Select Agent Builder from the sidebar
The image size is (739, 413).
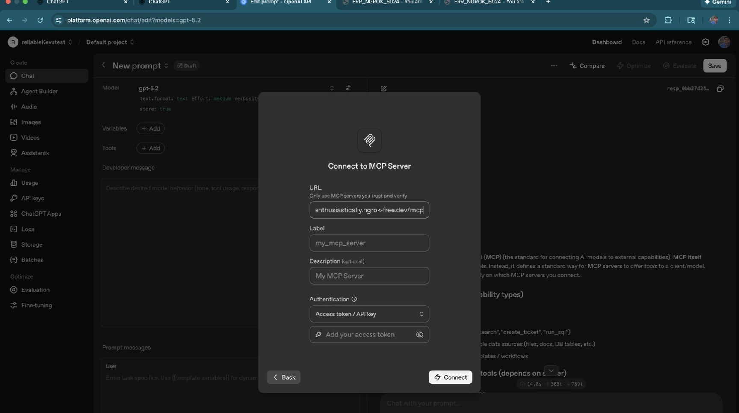click(39, 91)
